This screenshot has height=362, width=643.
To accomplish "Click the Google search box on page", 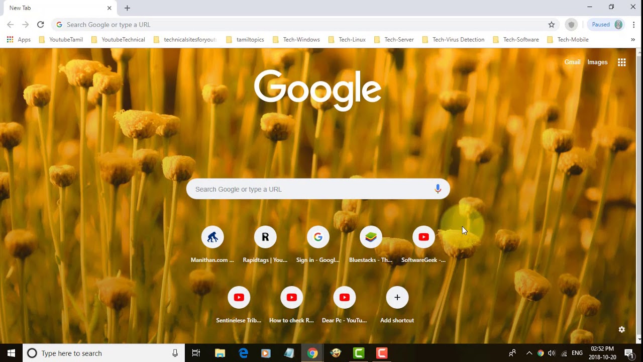I will pyautogui.click(x=318, y=189).
